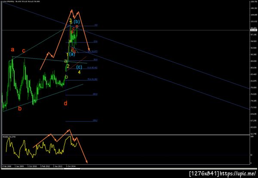Select the blue '(a)' wave label
This screenshot has height=178, width=258.
72,54
